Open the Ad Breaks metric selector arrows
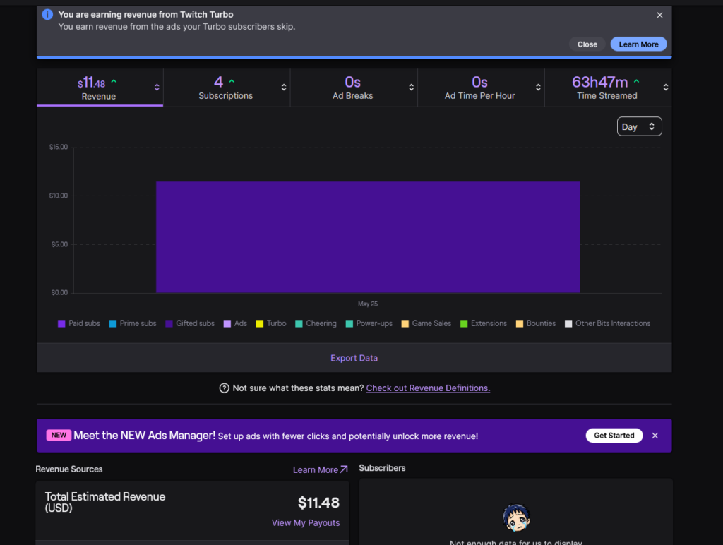Image resolution: width=723 pixels, height=545 pixels. point(411,88)
